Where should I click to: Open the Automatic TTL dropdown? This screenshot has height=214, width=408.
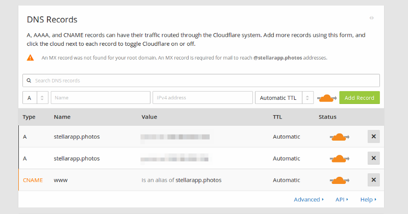pyautogui.click(x=284, y=97)
